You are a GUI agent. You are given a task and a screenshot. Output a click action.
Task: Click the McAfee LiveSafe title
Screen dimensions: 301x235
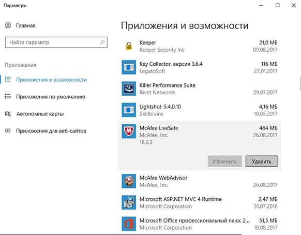tap(159, 128)
